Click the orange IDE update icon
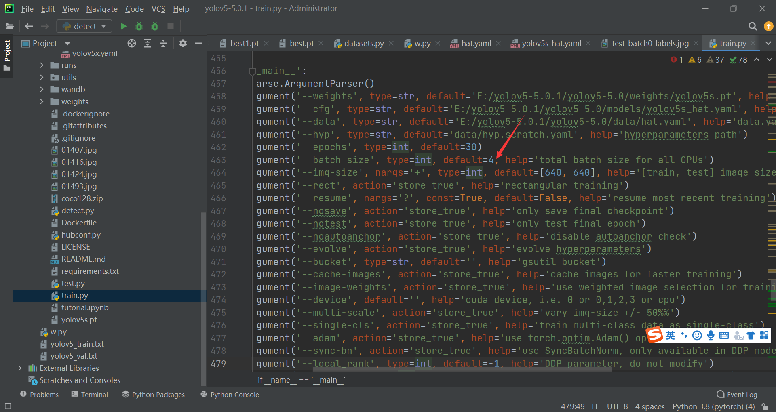Screen dimensions: 776x412 (768, 26)
